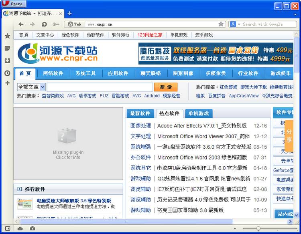Image resolution: width=301 pixels, height=234 pixels.
Task: Click the 红色警戒 hot tag
Action: point(228,87)
